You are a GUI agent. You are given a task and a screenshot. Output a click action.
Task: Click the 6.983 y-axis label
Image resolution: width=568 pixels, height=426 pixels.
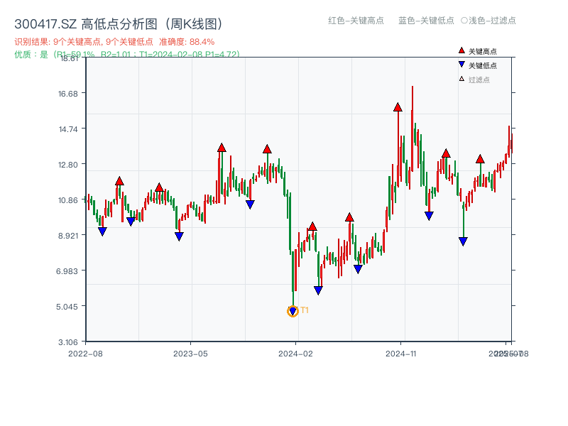pos(67,271)
